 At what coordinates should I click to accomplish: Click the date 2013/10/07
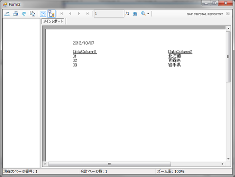pyautogui.click(x=83, y=43)
